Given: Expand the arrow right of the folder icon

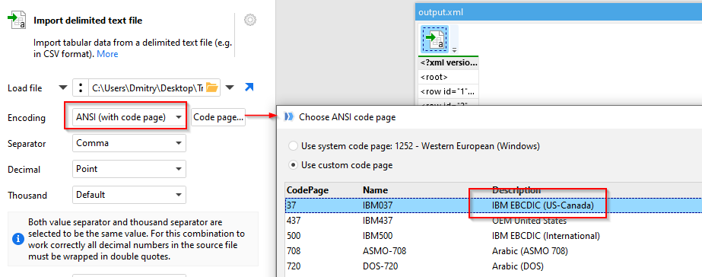Looking at the screenshot, I should click(230, 88).
